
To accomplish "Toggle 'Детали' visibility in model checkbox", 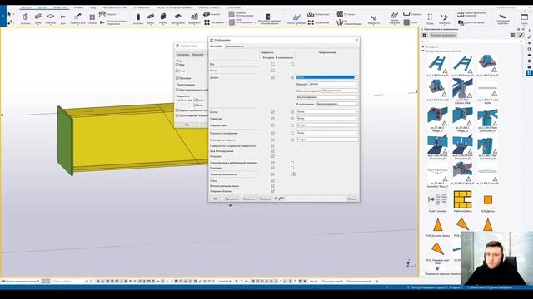I will point(272,77).
